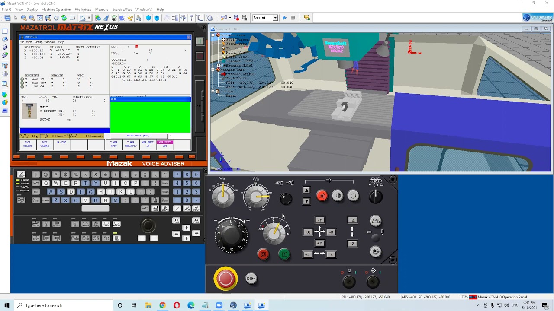Toggle the CAPSLOCK key on keyboard
This screenshot has height=311, width=554.
point(45,200)
